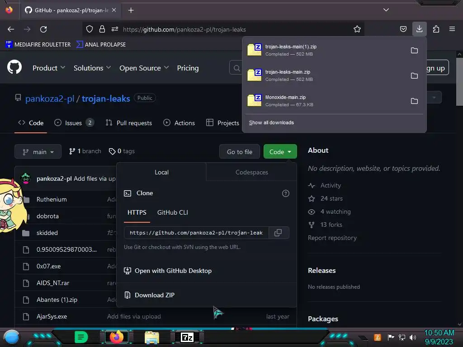Viewport: 463px width, 347px height.
Task: Select the Code repository tab
Action: coord(31,123)
